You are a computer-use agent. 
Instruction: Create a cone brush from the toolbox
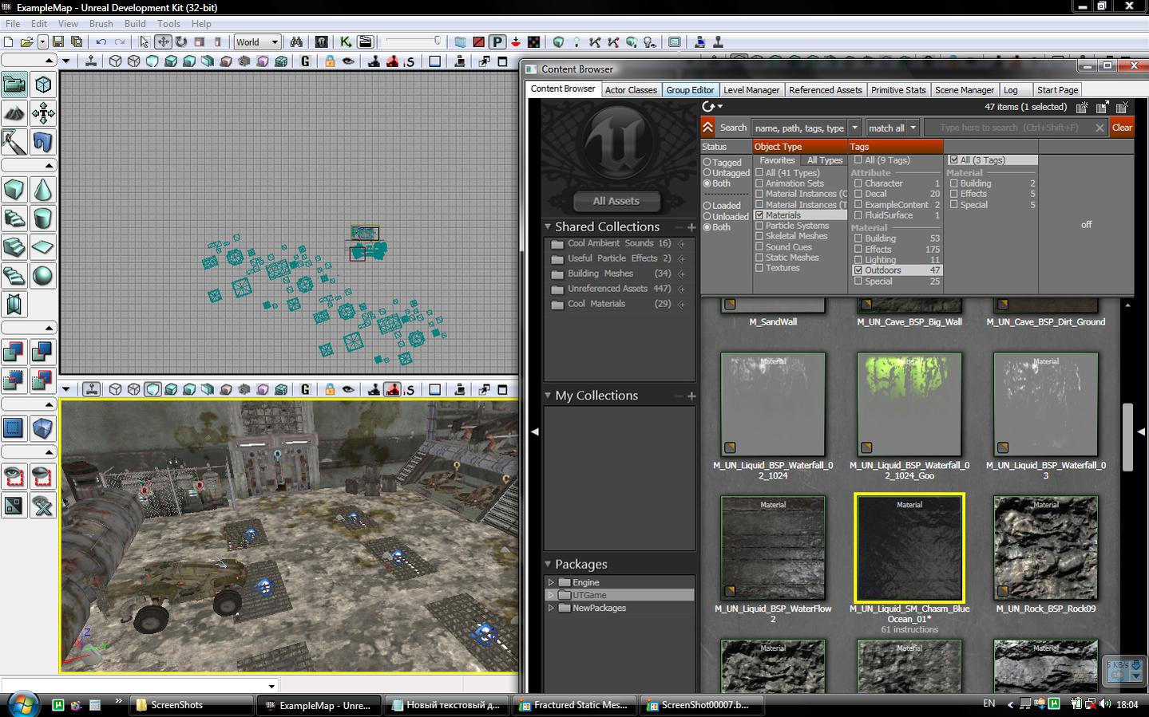click(43, 189)
